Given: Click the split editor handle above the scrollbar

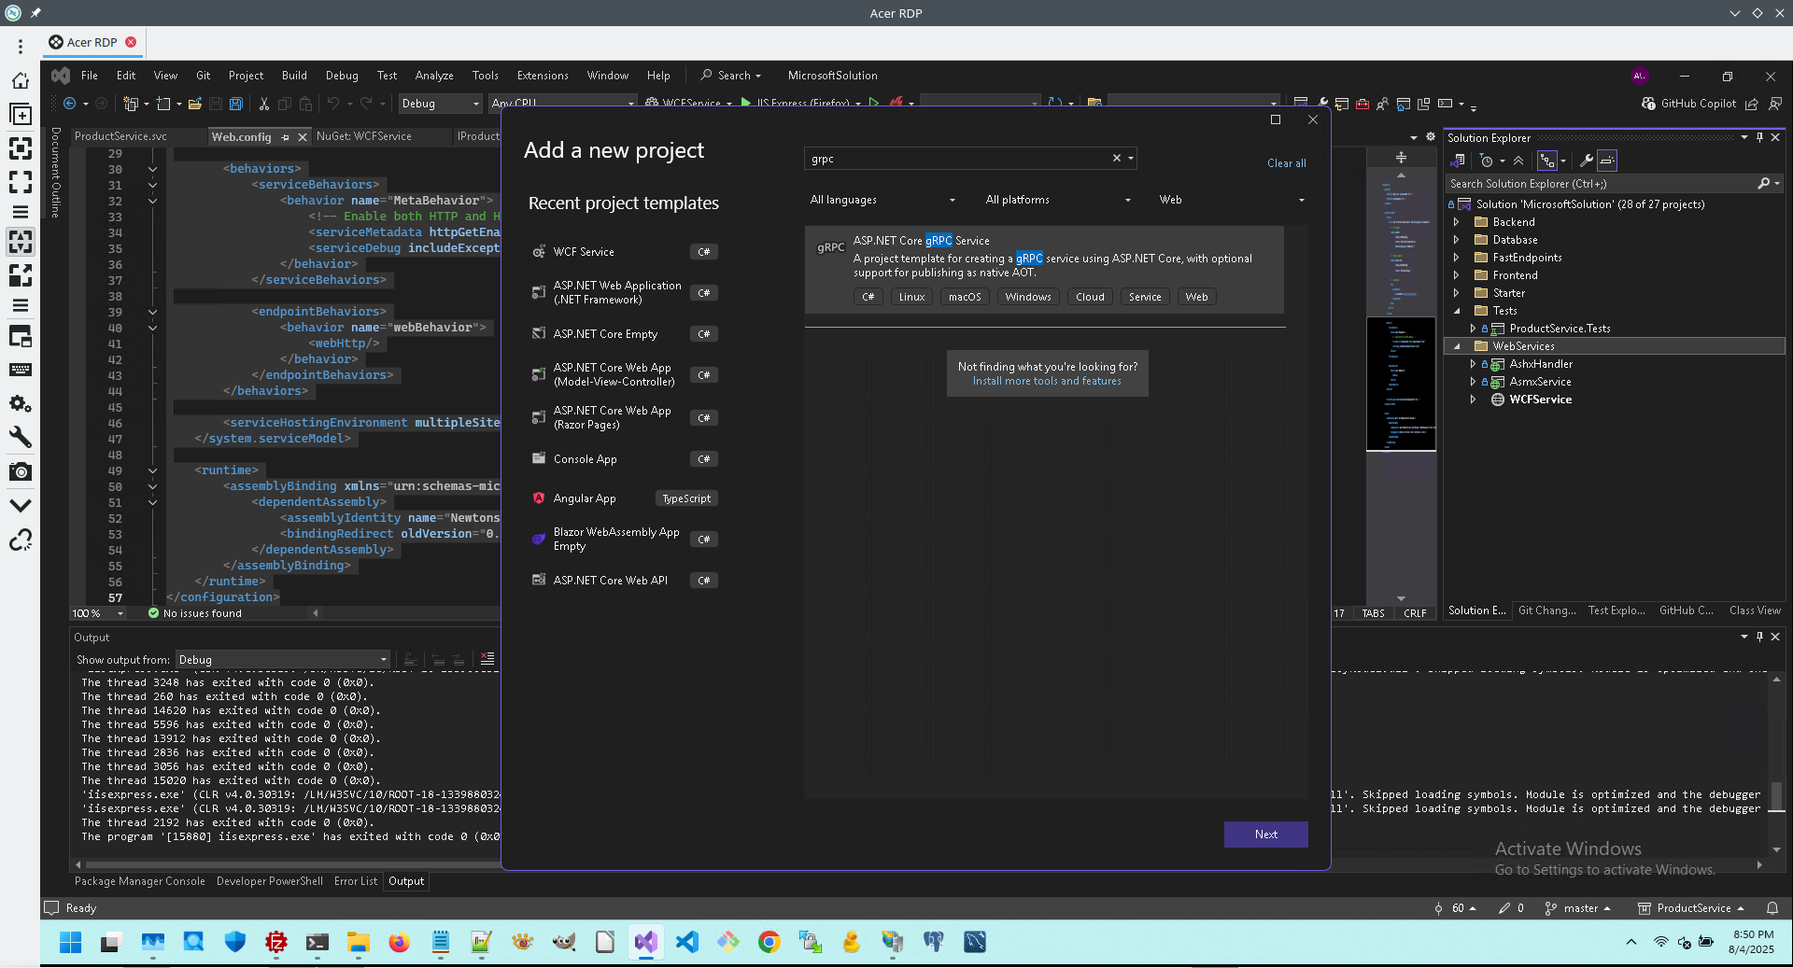Looking at the screenshot, I should tap(1401, 157).
